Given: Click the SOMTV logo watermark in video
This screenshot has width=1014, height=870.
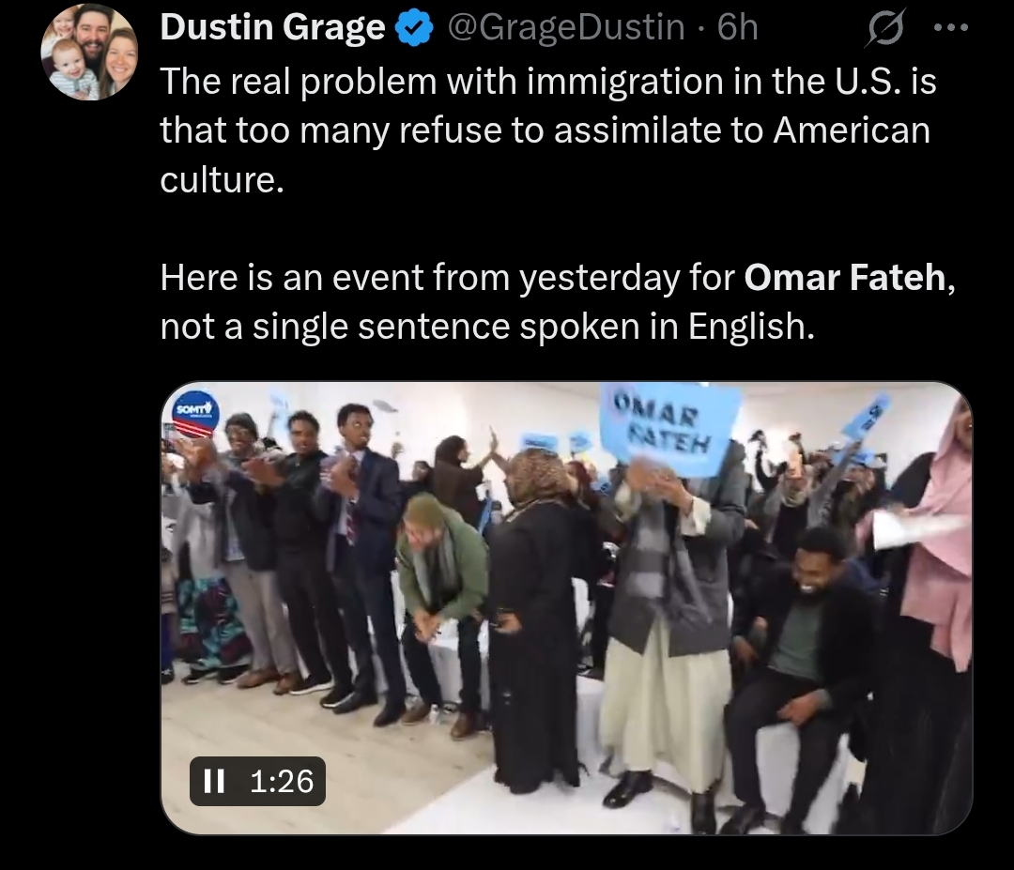Looking at the screenshot, I should point(195,413).
